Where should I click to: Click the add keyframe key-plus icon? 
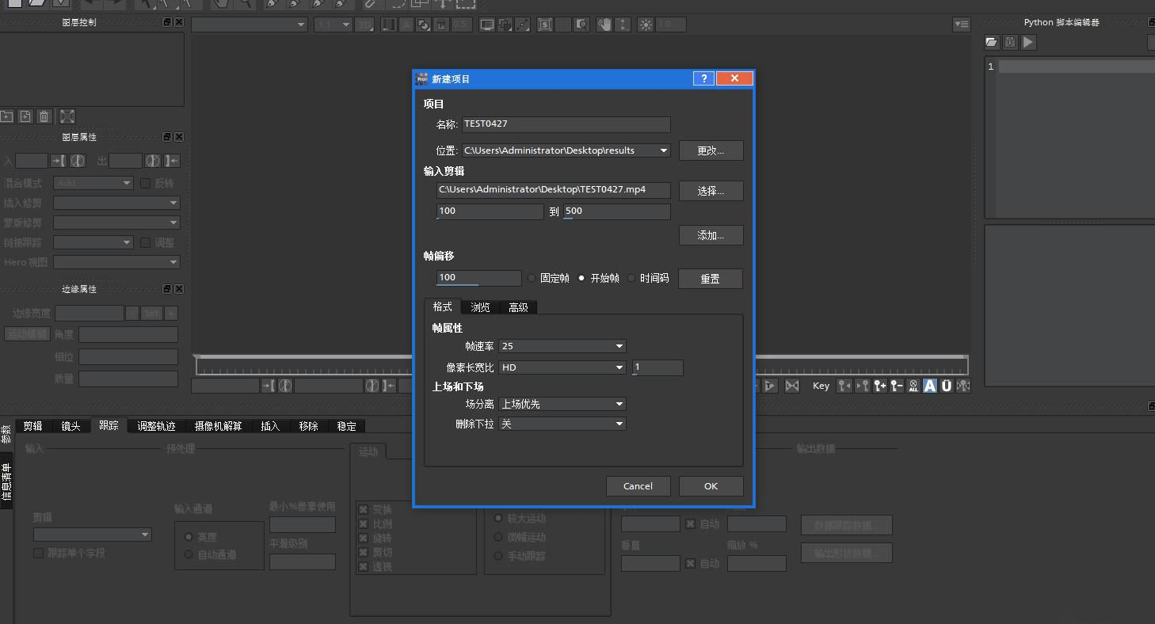coord(879,386)
